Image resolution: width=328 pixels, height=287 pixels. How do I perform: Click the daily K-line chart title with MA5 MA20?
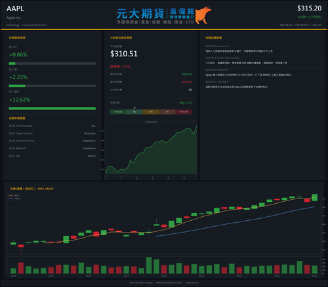coord(31,189)
